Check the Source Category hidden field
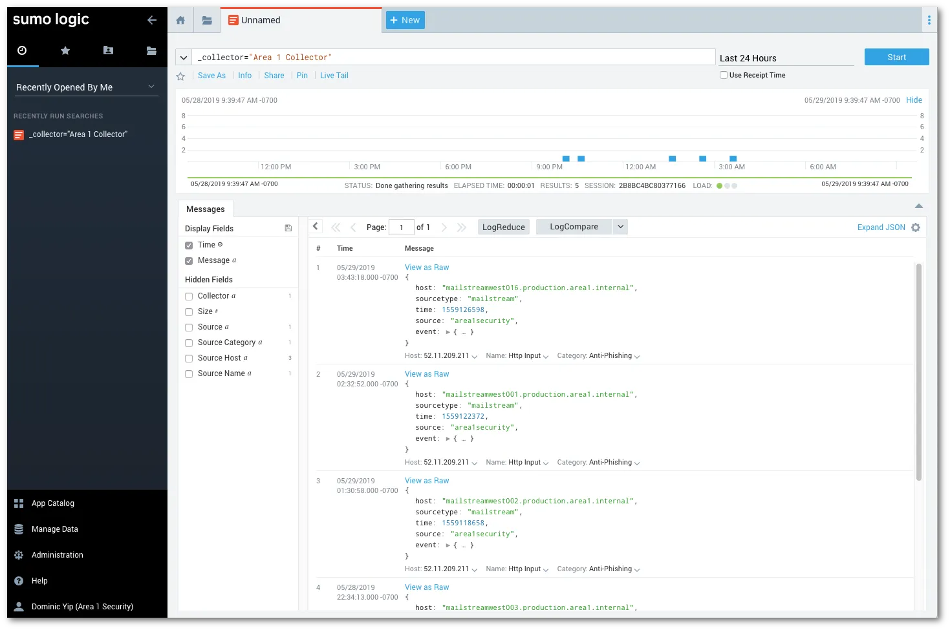This screenshot has width=950, height=630. (x=189, y=343)
